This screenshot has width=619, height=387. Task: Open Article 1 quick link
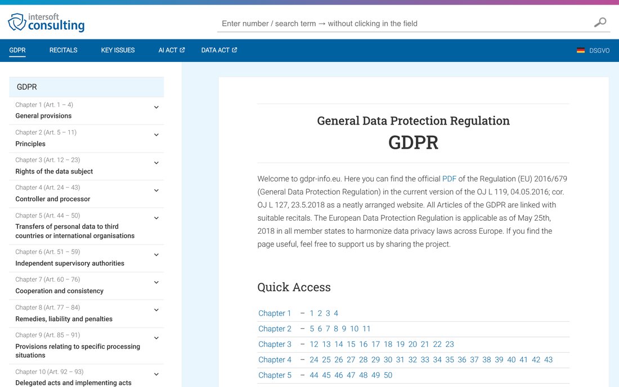point(312,313)
